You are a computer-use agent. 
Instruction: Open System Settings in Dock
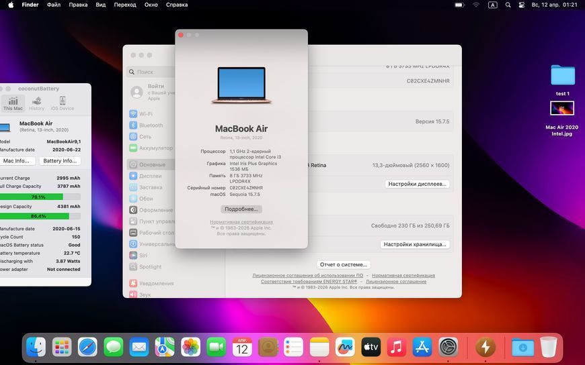click(448, 347)
